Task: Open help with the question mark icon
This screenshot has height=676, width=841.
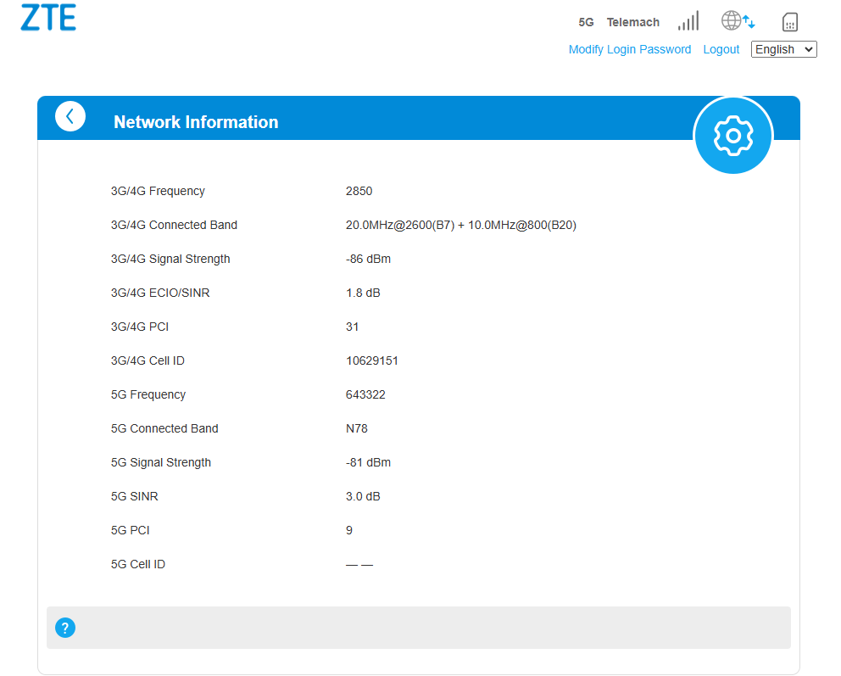Action: [x=65, y=628]
